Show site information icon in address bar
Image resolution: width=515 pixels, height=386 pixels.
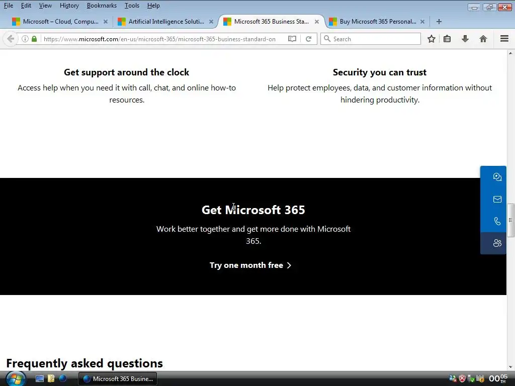25,39
